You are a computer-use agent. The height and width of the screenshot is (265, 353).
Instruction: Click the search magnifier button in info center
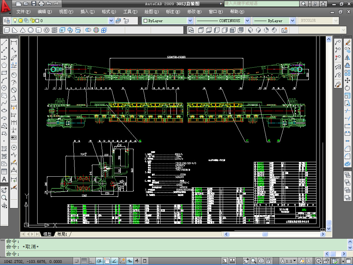tap(303, 3)
